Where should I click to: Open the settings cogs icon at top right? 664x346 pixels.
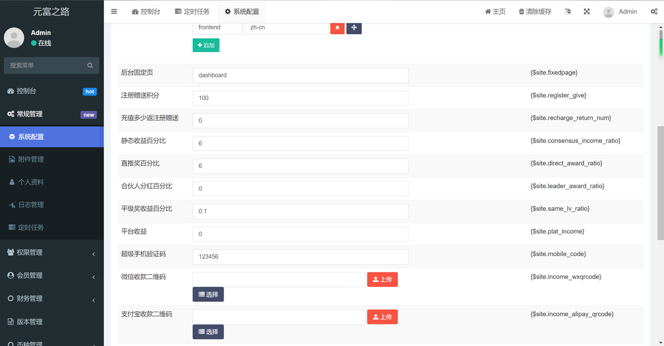[654, 12]
